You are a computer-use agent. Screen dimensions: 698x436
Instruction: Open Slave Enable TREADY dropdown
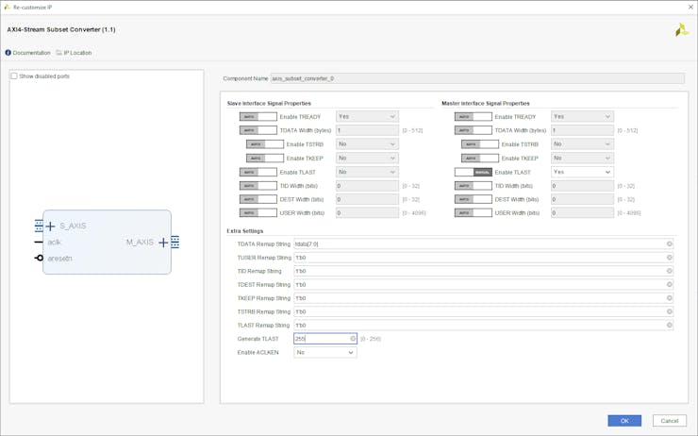[367, 117]
